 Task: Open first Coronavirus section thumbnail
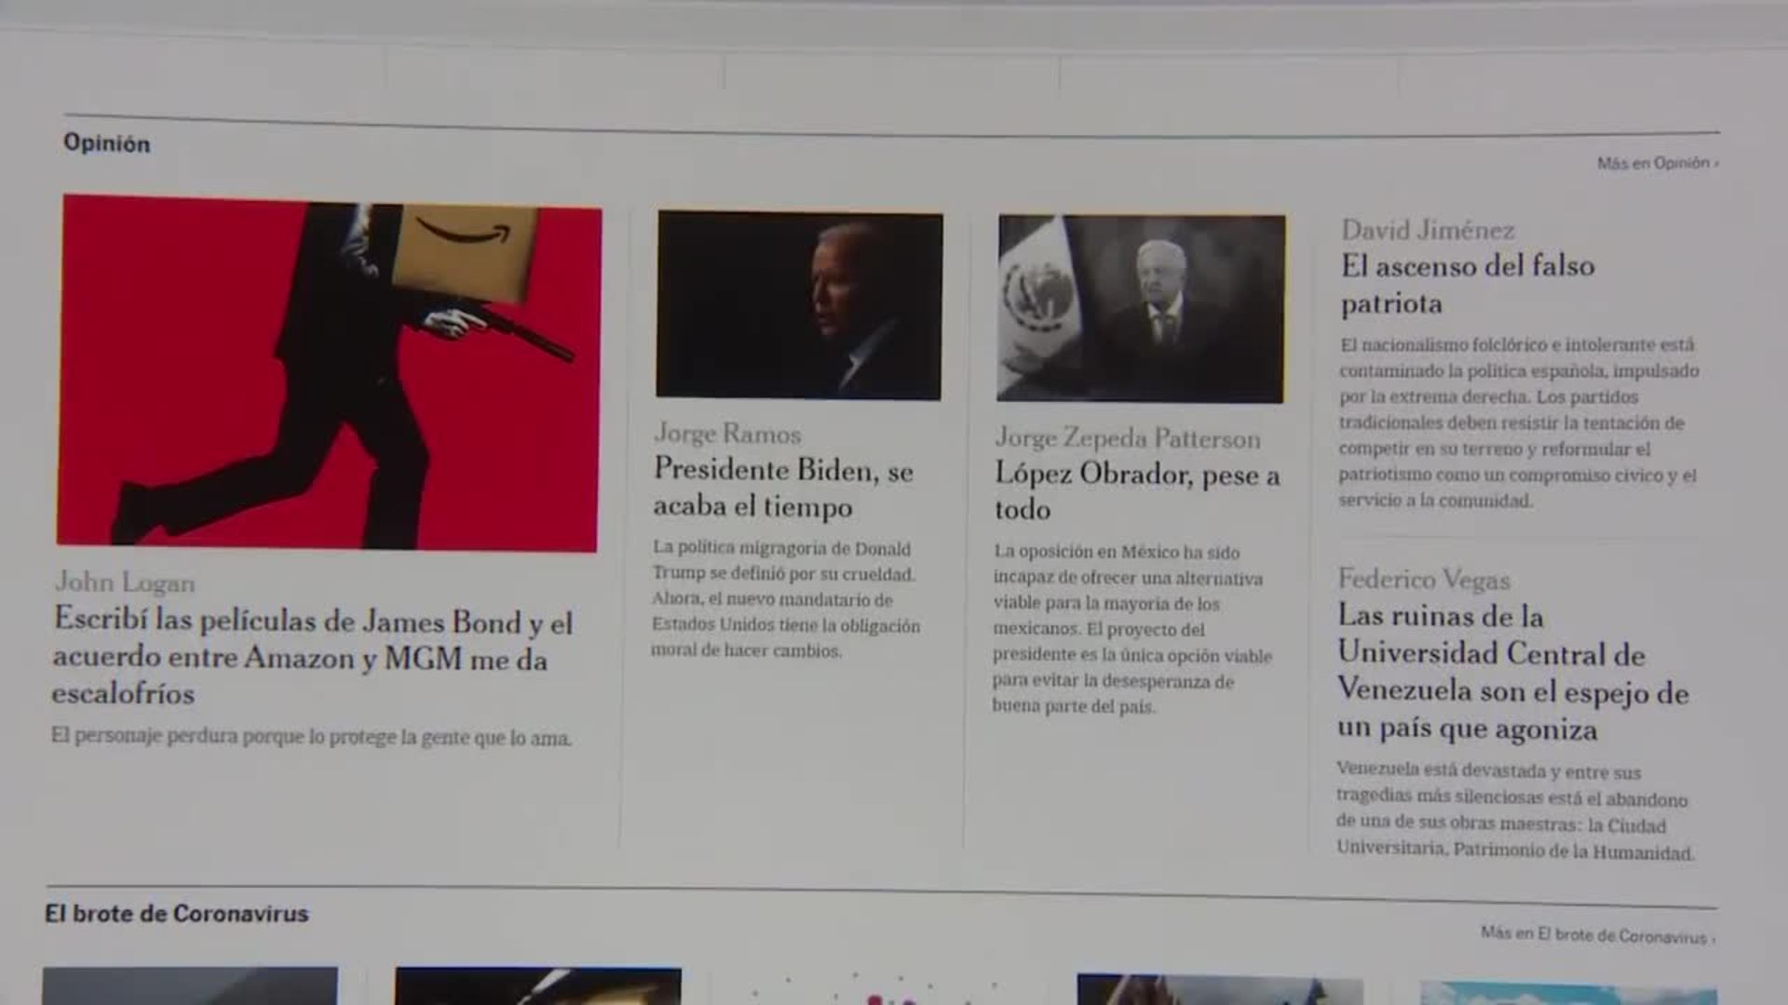click(x=190, y=986)
